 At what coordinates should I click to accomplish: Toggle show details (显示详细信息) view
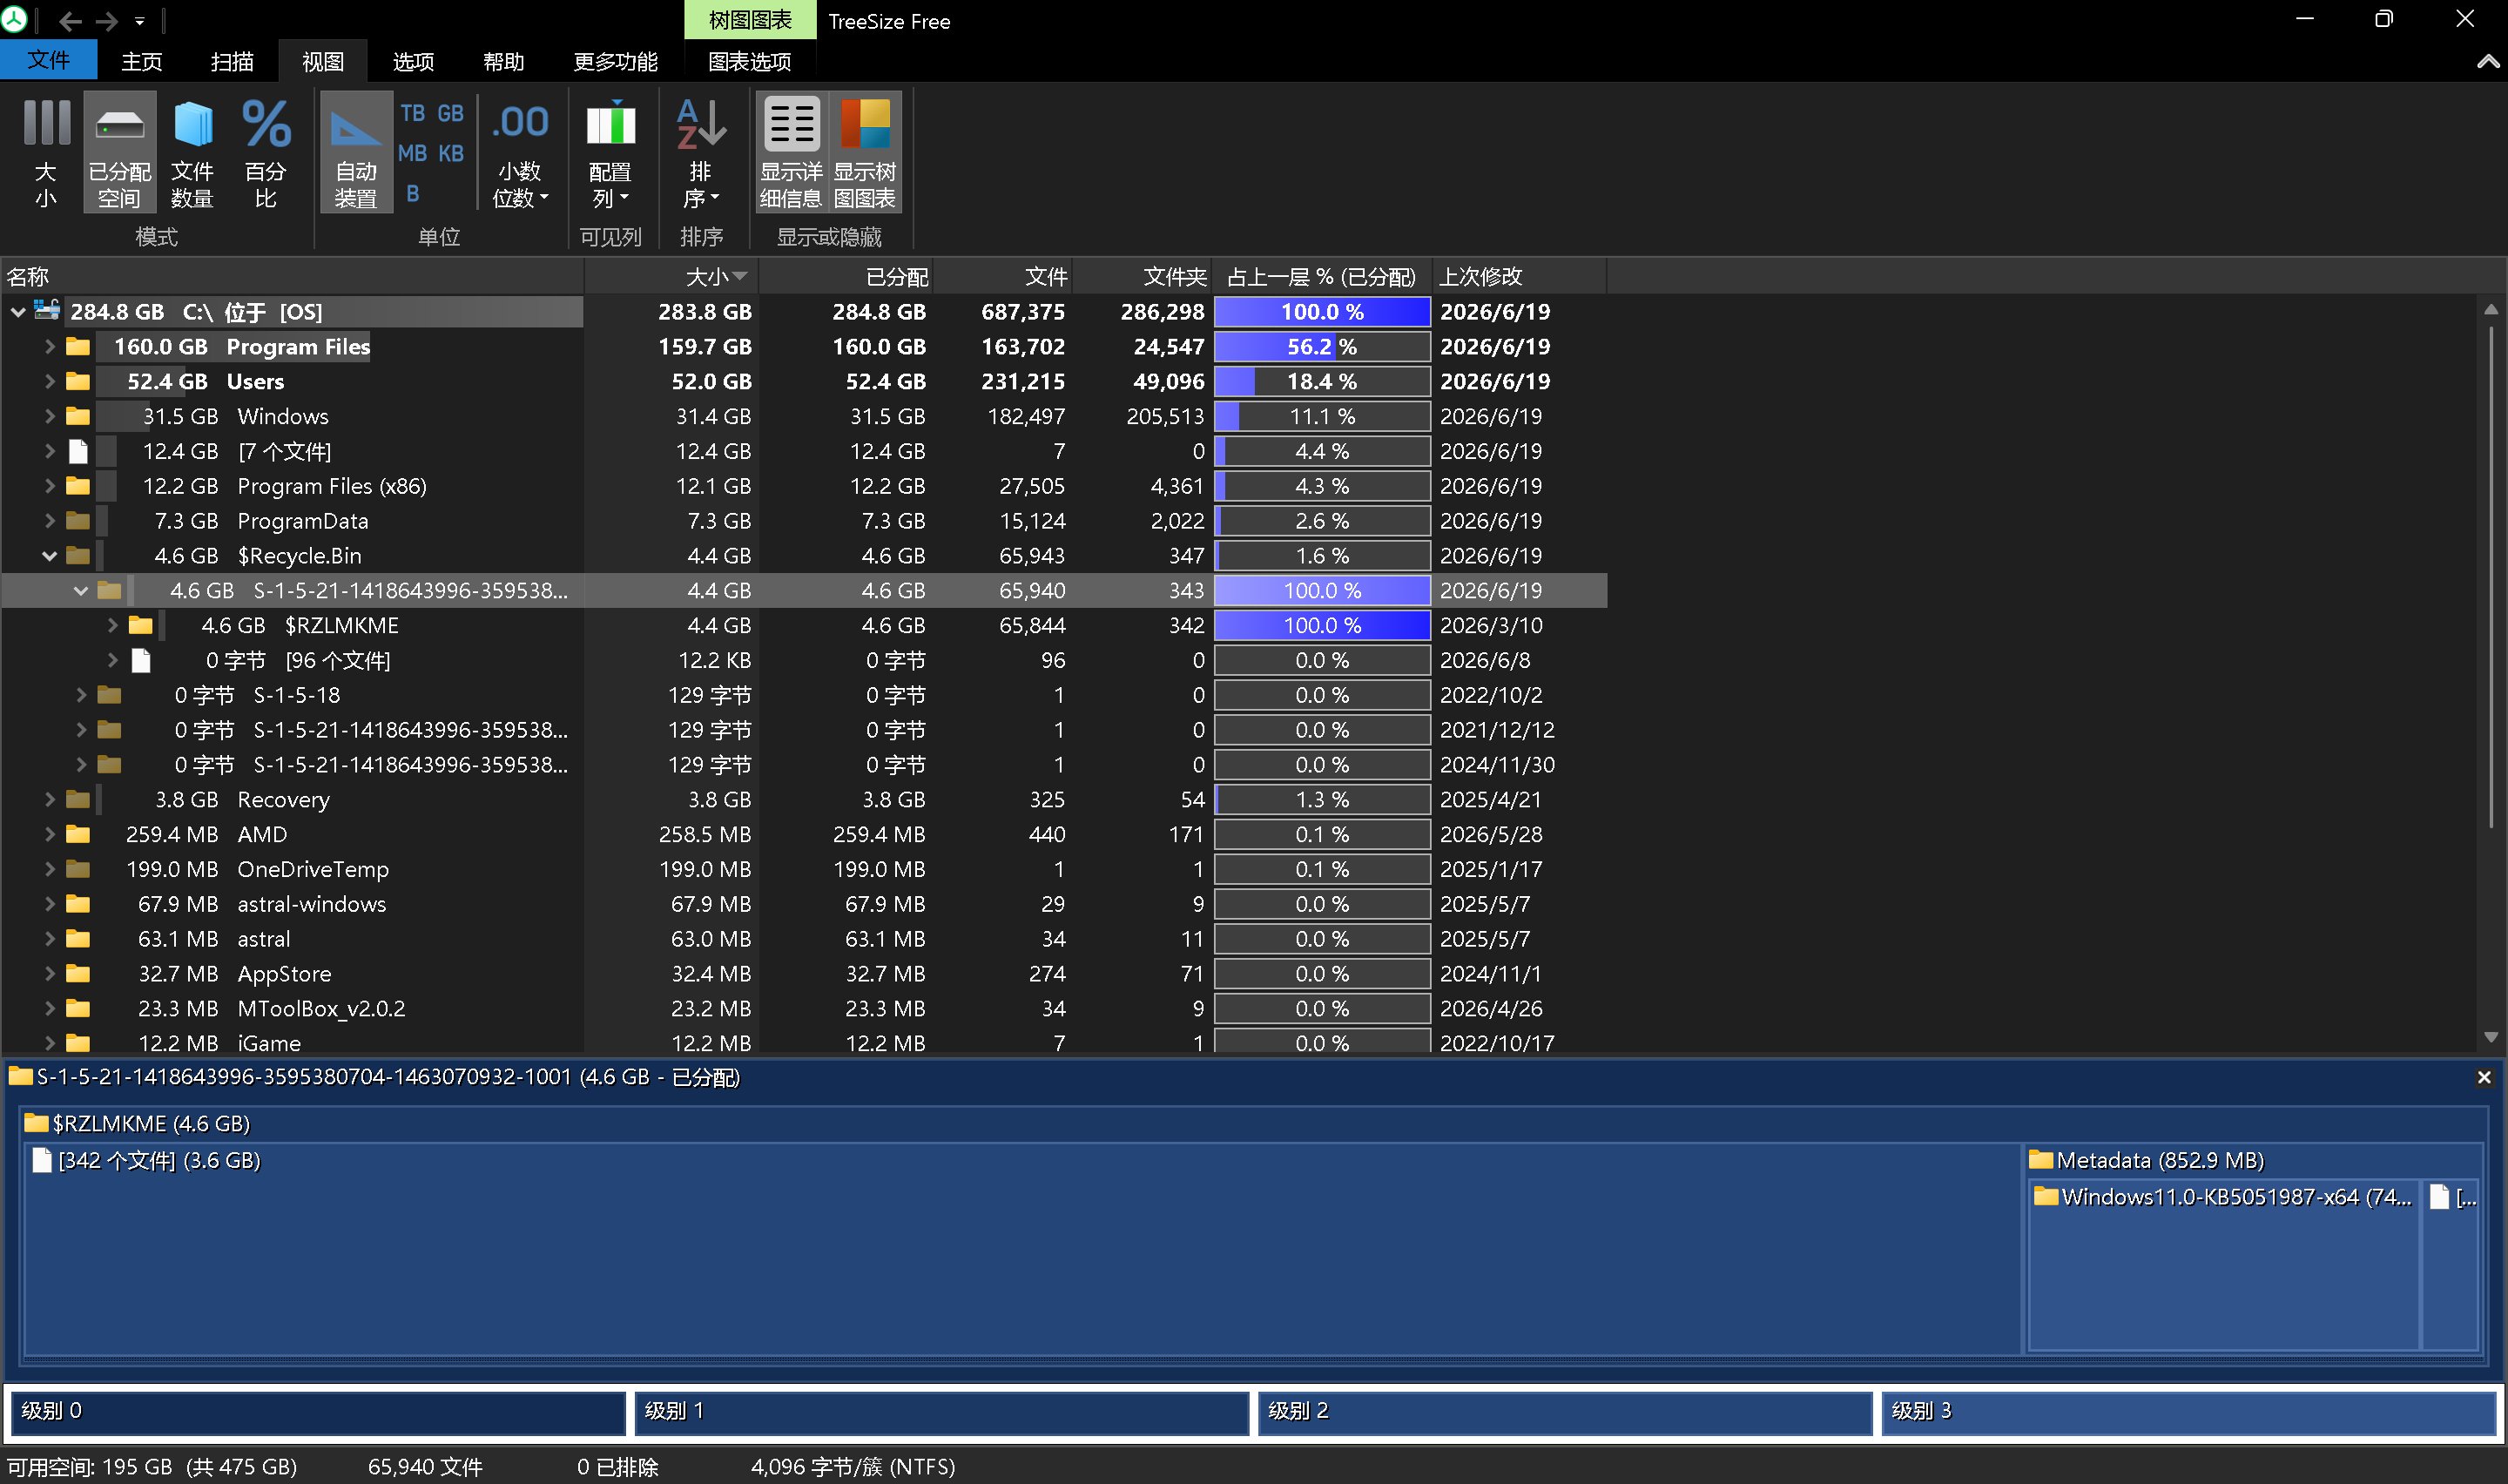[791, 152]
